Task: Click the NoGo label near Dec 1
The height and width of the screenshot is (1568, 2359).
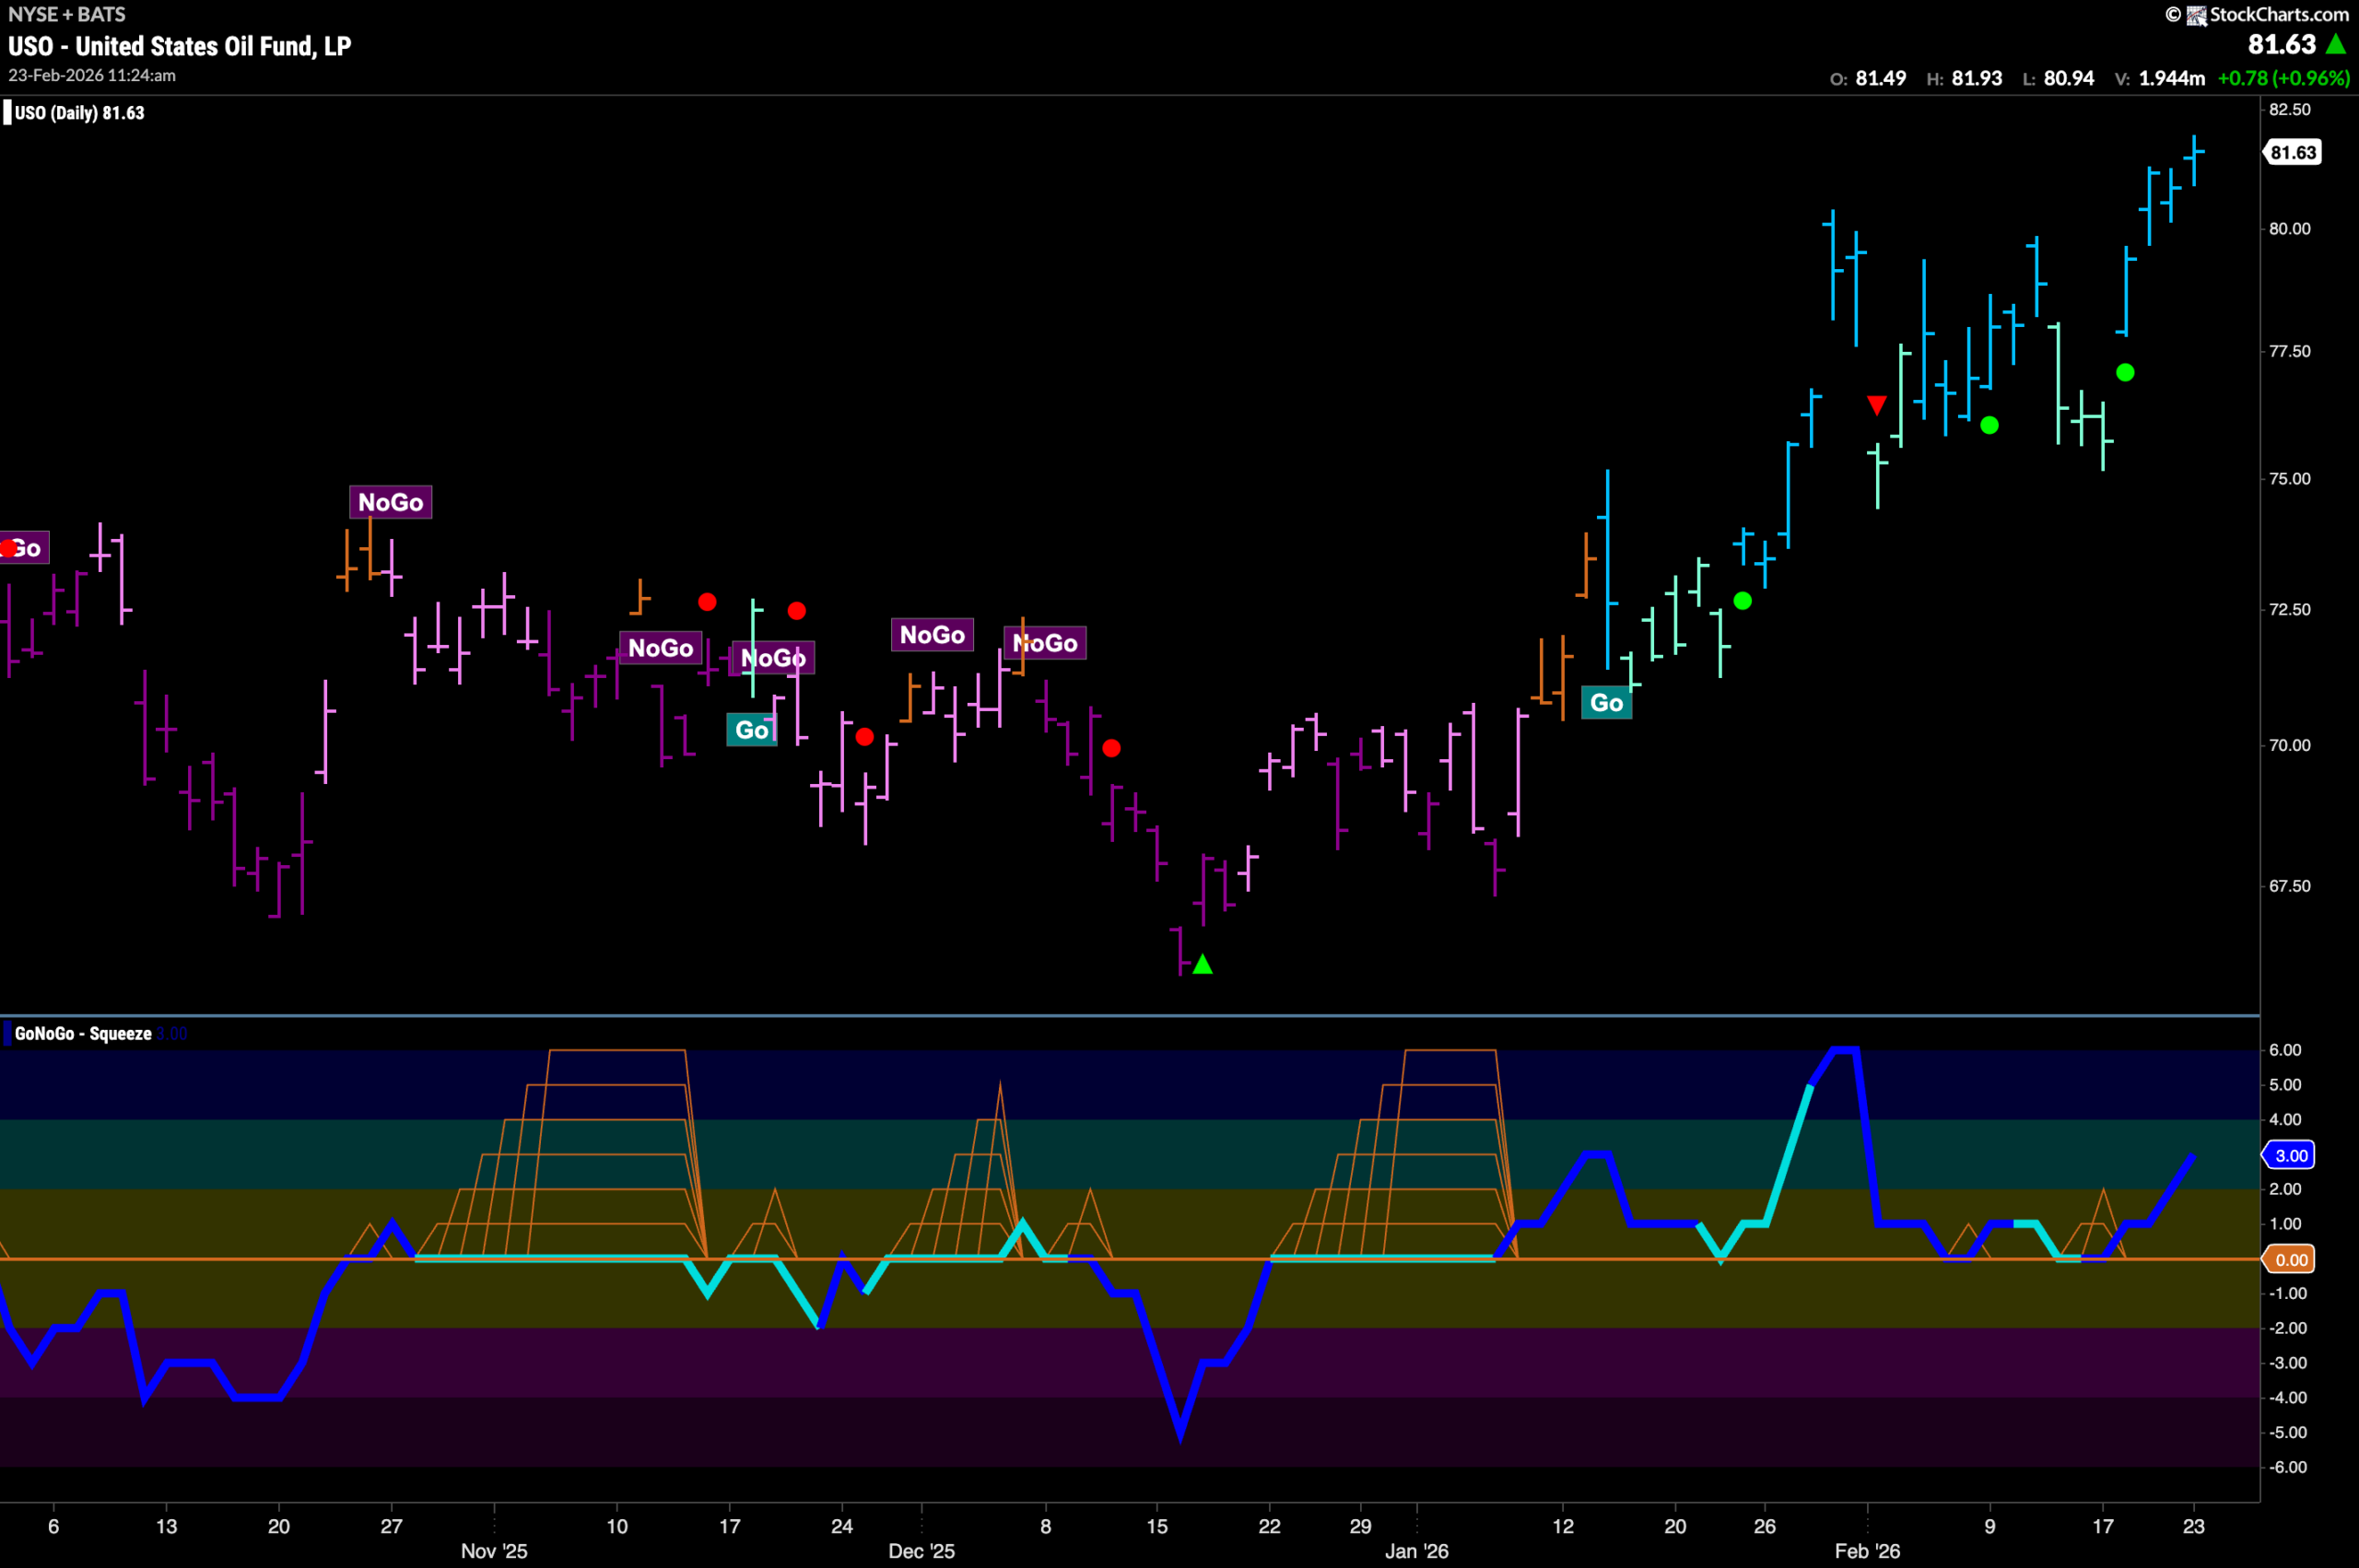Action: click(x=932, y=635)
